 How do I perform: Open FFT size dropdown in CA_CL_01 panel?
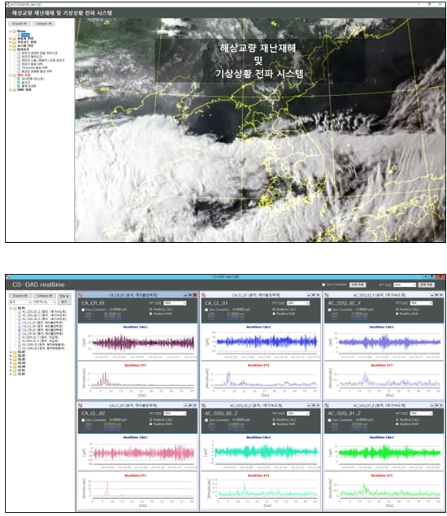[x=298, y=303]
